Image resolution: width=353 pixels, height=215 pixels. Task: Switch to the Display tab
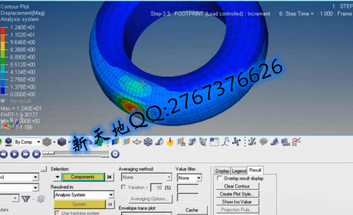click(x=222, y=171)
